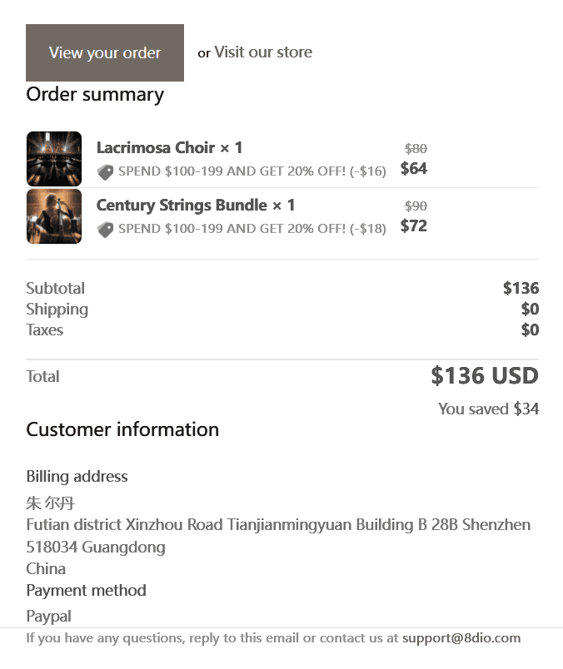Open the Visit our store link
Image resolution: width=563 pixels, height=669 pixels.
tap(263, 52)
